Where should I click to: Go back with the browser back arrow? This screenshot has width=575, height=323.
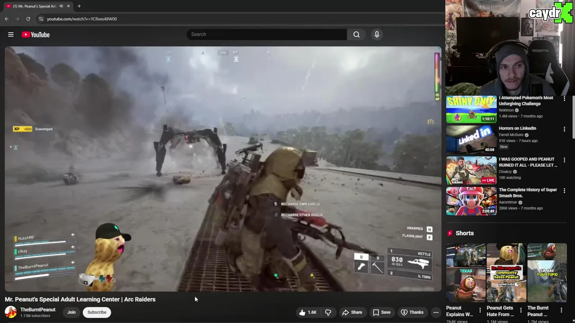(x=6, y=19)
